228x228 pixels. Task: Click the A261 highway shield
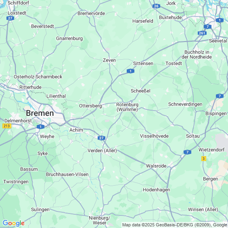pyautogui.click(x=202, y=33)
